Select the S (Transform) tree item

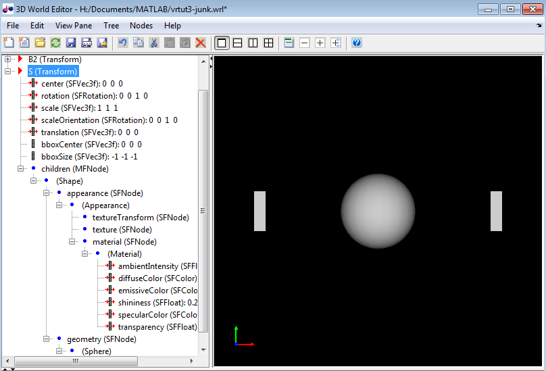[53, 72]
